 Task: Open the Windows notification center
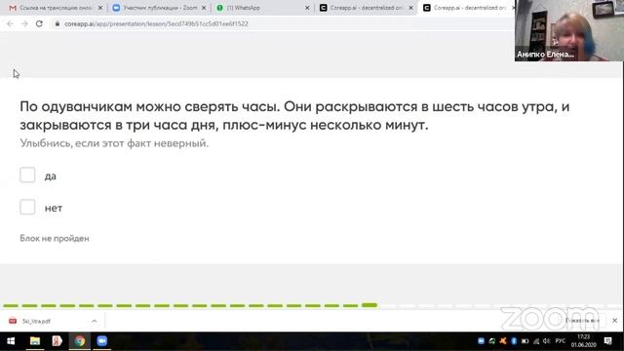[x=608, y=341]
